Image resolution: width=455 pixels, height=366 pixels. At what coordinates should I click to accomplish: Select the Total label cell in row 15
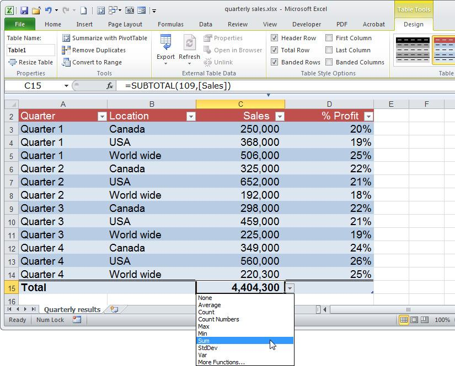(63, 288)
